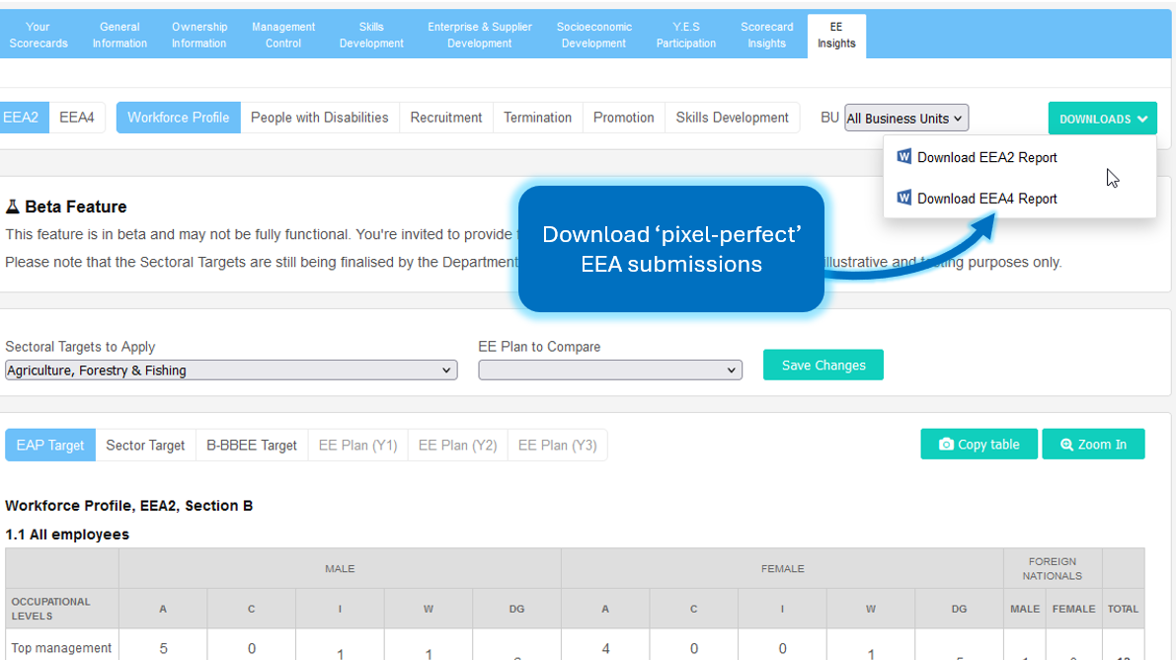Click the value 5 in Top management row
This screenshot has height=660, width=1176.
[x=164, y=649]
